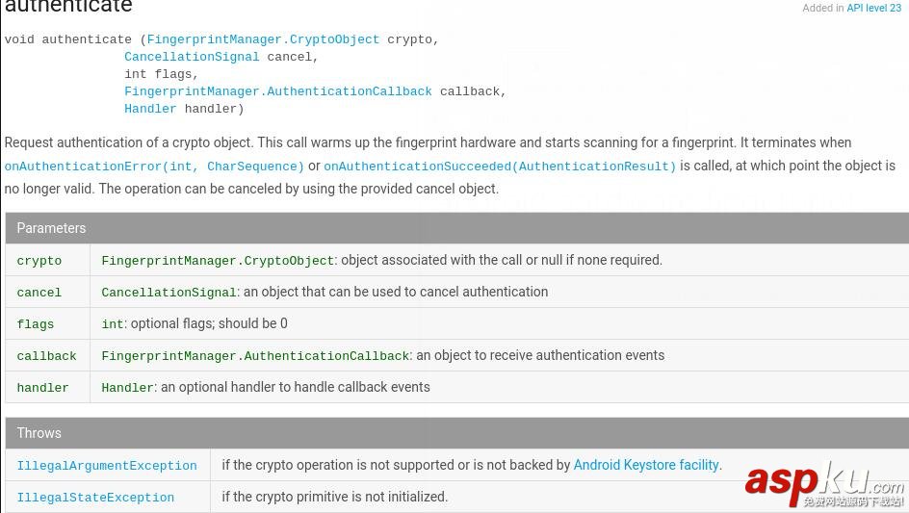Click the authenticate method heading
This screenshot has height=513, width=909.
point(68,8)
